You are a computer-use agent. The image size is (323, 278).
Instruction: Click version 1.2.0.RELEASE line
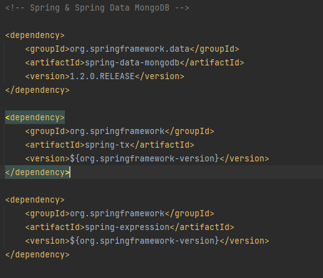point(105,77)
